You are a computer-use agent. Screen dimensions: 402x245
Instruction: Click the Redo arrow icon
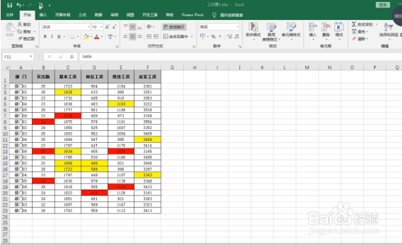tap(29, 5)
